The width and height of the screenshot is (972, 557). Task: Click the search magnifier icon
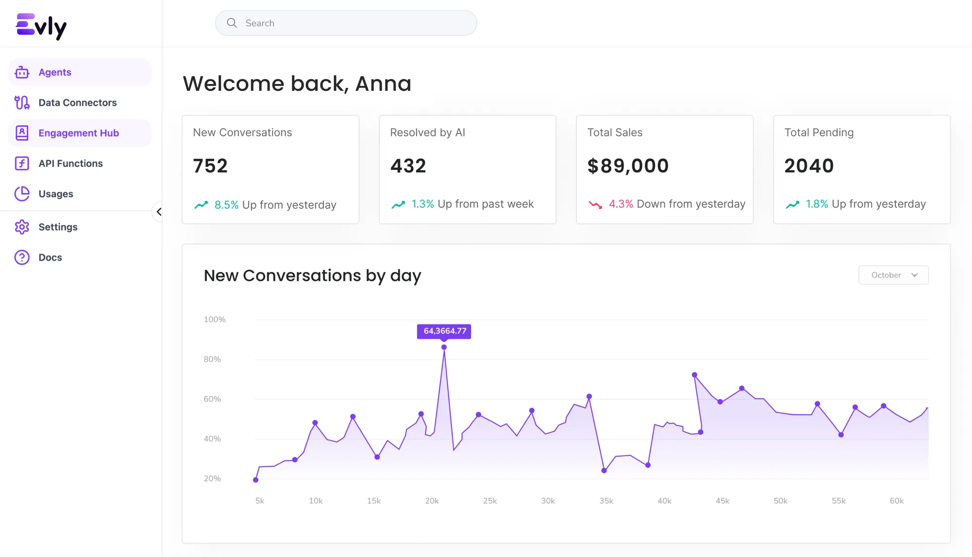[232, 23]
